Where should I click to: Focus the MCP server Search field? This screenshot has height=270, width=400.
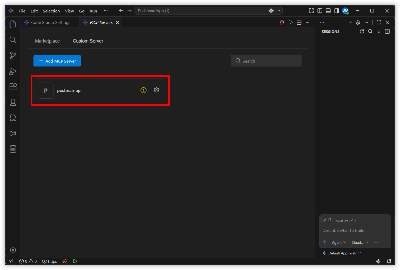coord(266,61)
